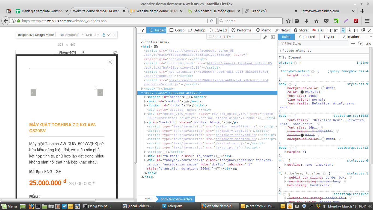Viewport: 373px width, 210px height.
Task: Expand the Pseudo-elements section
Action: click(x=281, y=51)
